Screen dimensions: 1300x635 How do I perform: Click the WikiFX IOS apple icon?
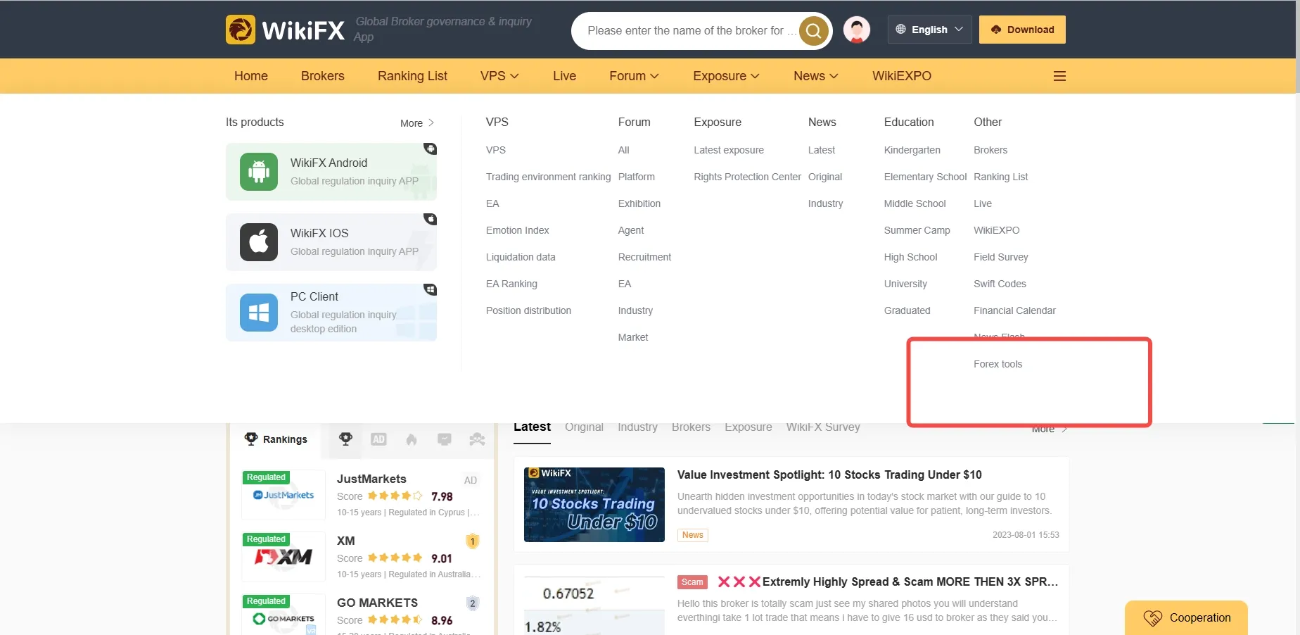click(259, 242)
